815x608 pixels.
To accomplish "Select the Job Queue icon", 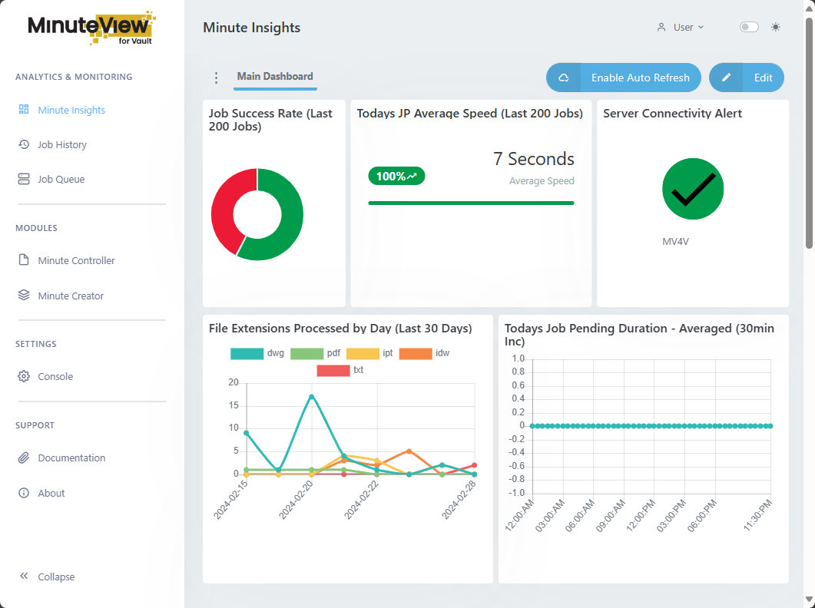I will coord(24,179).
